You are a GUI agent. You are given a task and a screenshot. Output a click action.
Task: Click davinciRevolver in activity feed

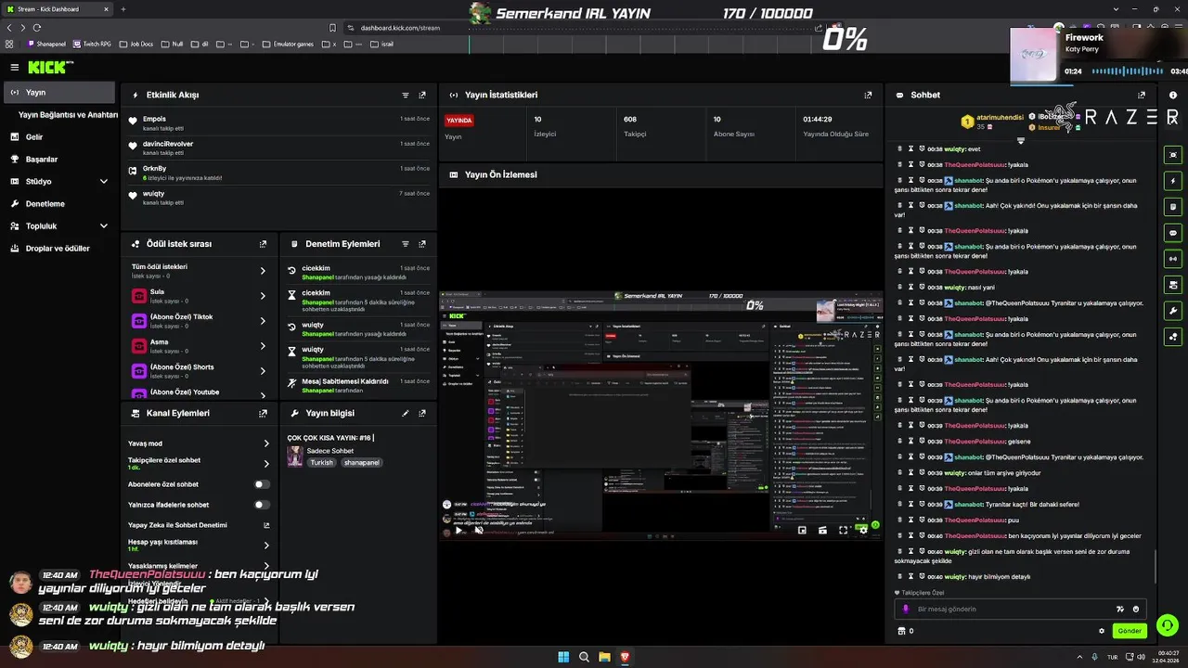click(168, 144)
